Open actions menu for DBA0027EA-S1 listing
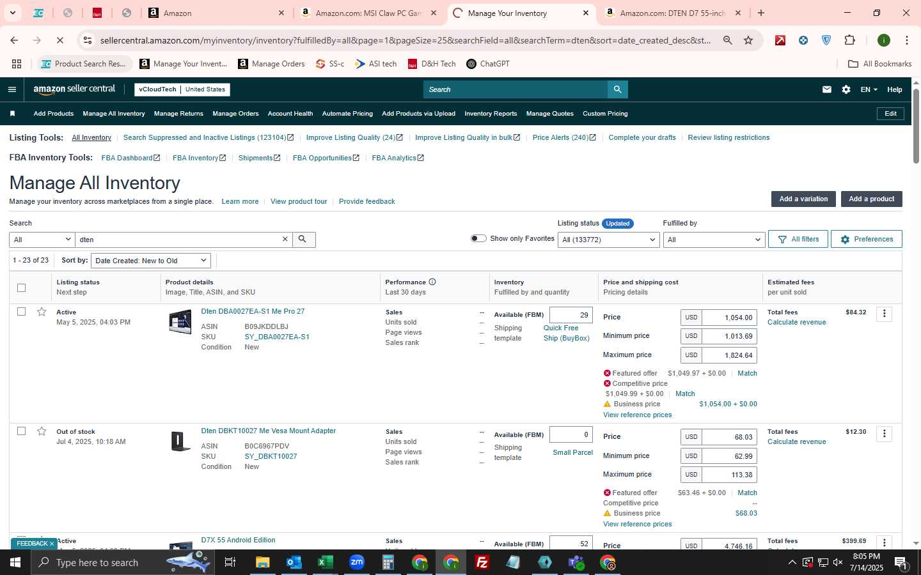The height and width of the screenshot is (575, 921). click(884, 314)
